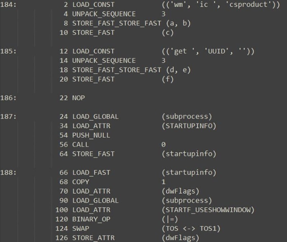Image resolution: width=287 pixels, height=242 pixels.
Task: Click the LOAD_FAST opcode
Action: point(91,172)
